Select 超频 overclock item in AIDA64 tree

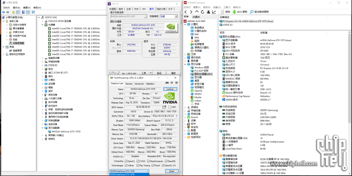[195, 41]
